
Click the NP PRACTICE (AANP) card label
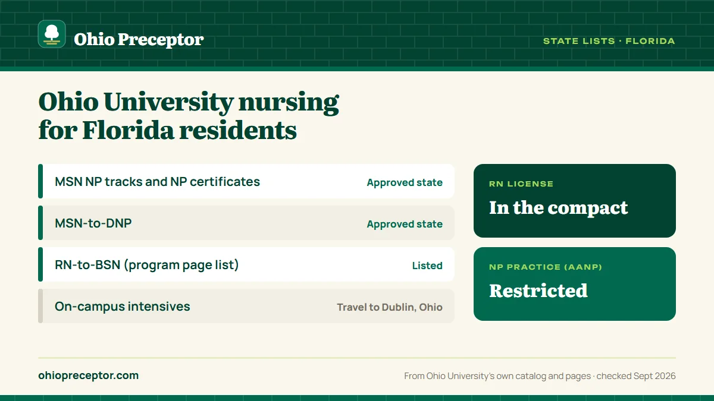(546, 267)
